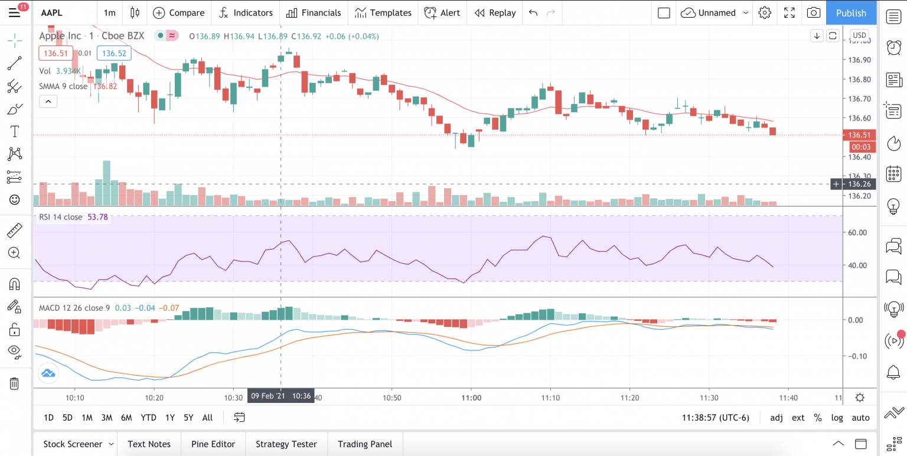
Task: Activate the chart Zoom In tool
Action: pyautogui.click(x=15, y=252)
